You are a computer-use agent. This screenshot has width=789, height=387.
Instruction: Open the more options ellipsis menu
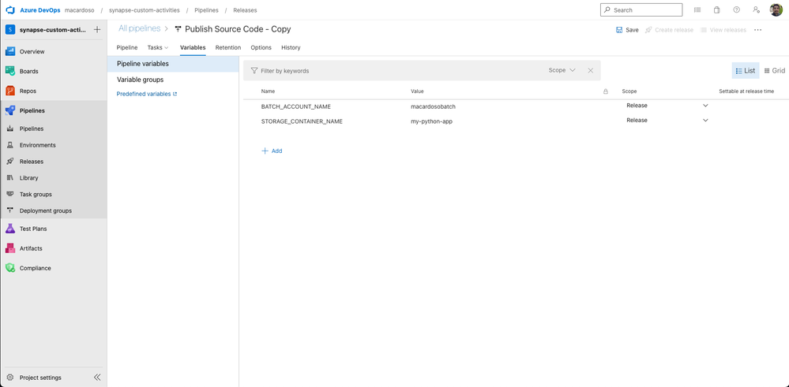pyautogui.click(x=757, y=30)
